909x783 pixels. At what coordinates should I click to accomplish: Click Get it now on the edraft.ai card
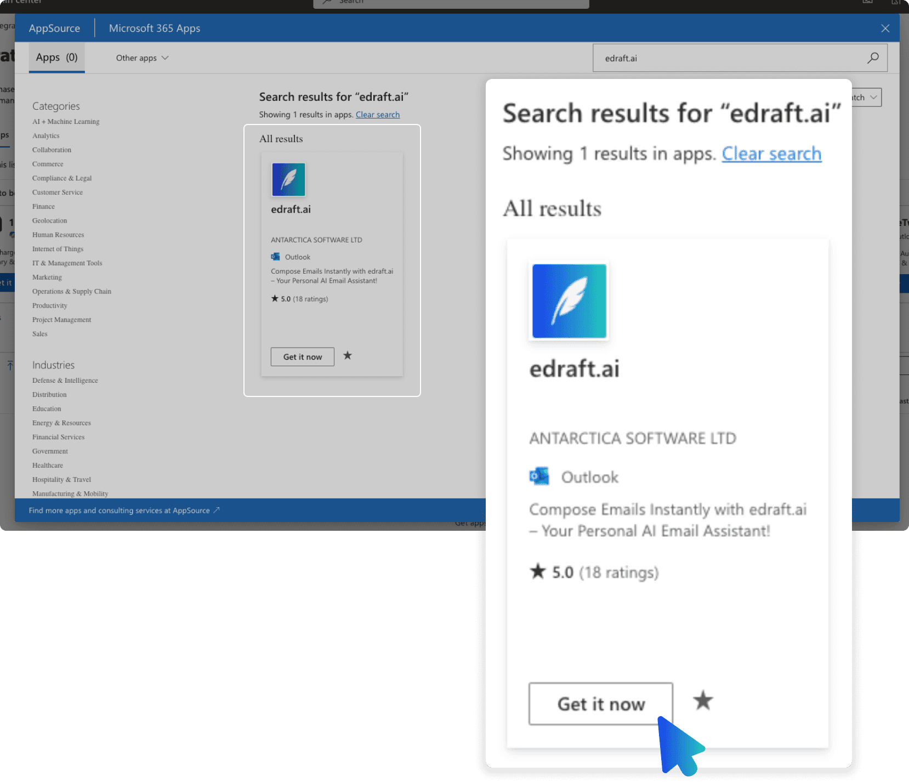tap(303, 356)
